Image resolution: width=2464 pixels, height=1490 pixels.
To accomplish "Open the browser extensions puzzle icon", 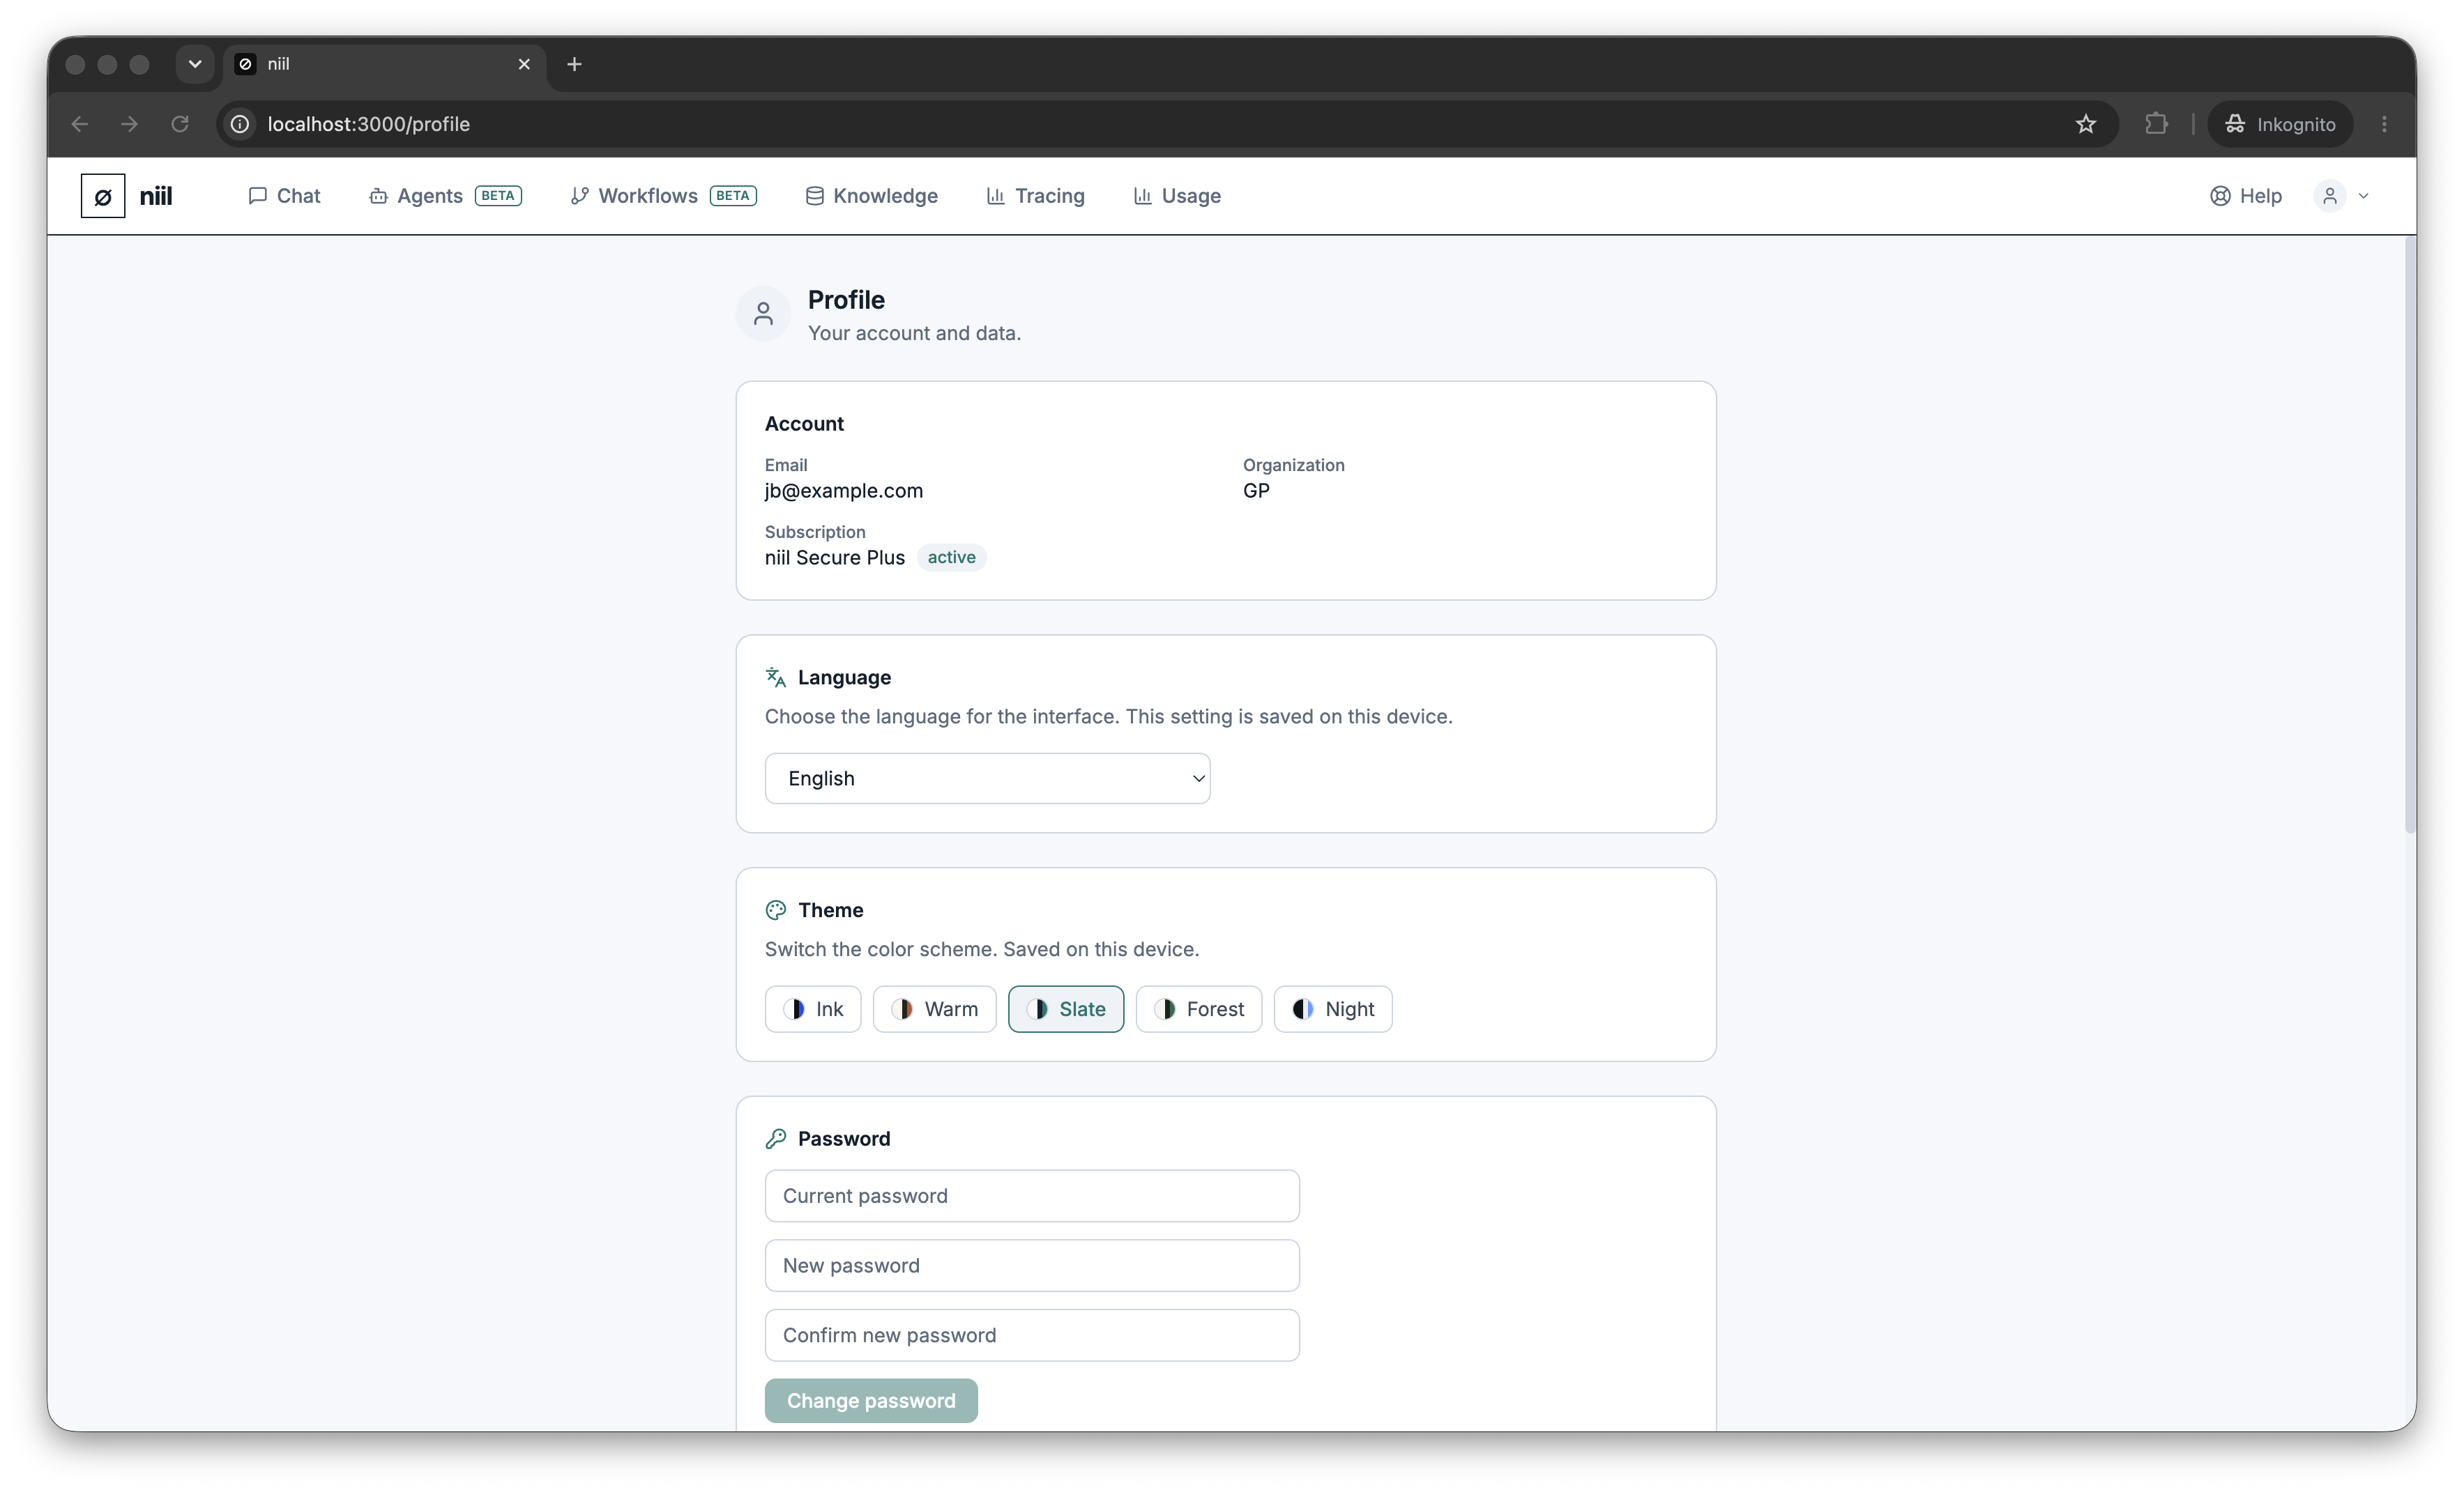I will pos(2157,124).
